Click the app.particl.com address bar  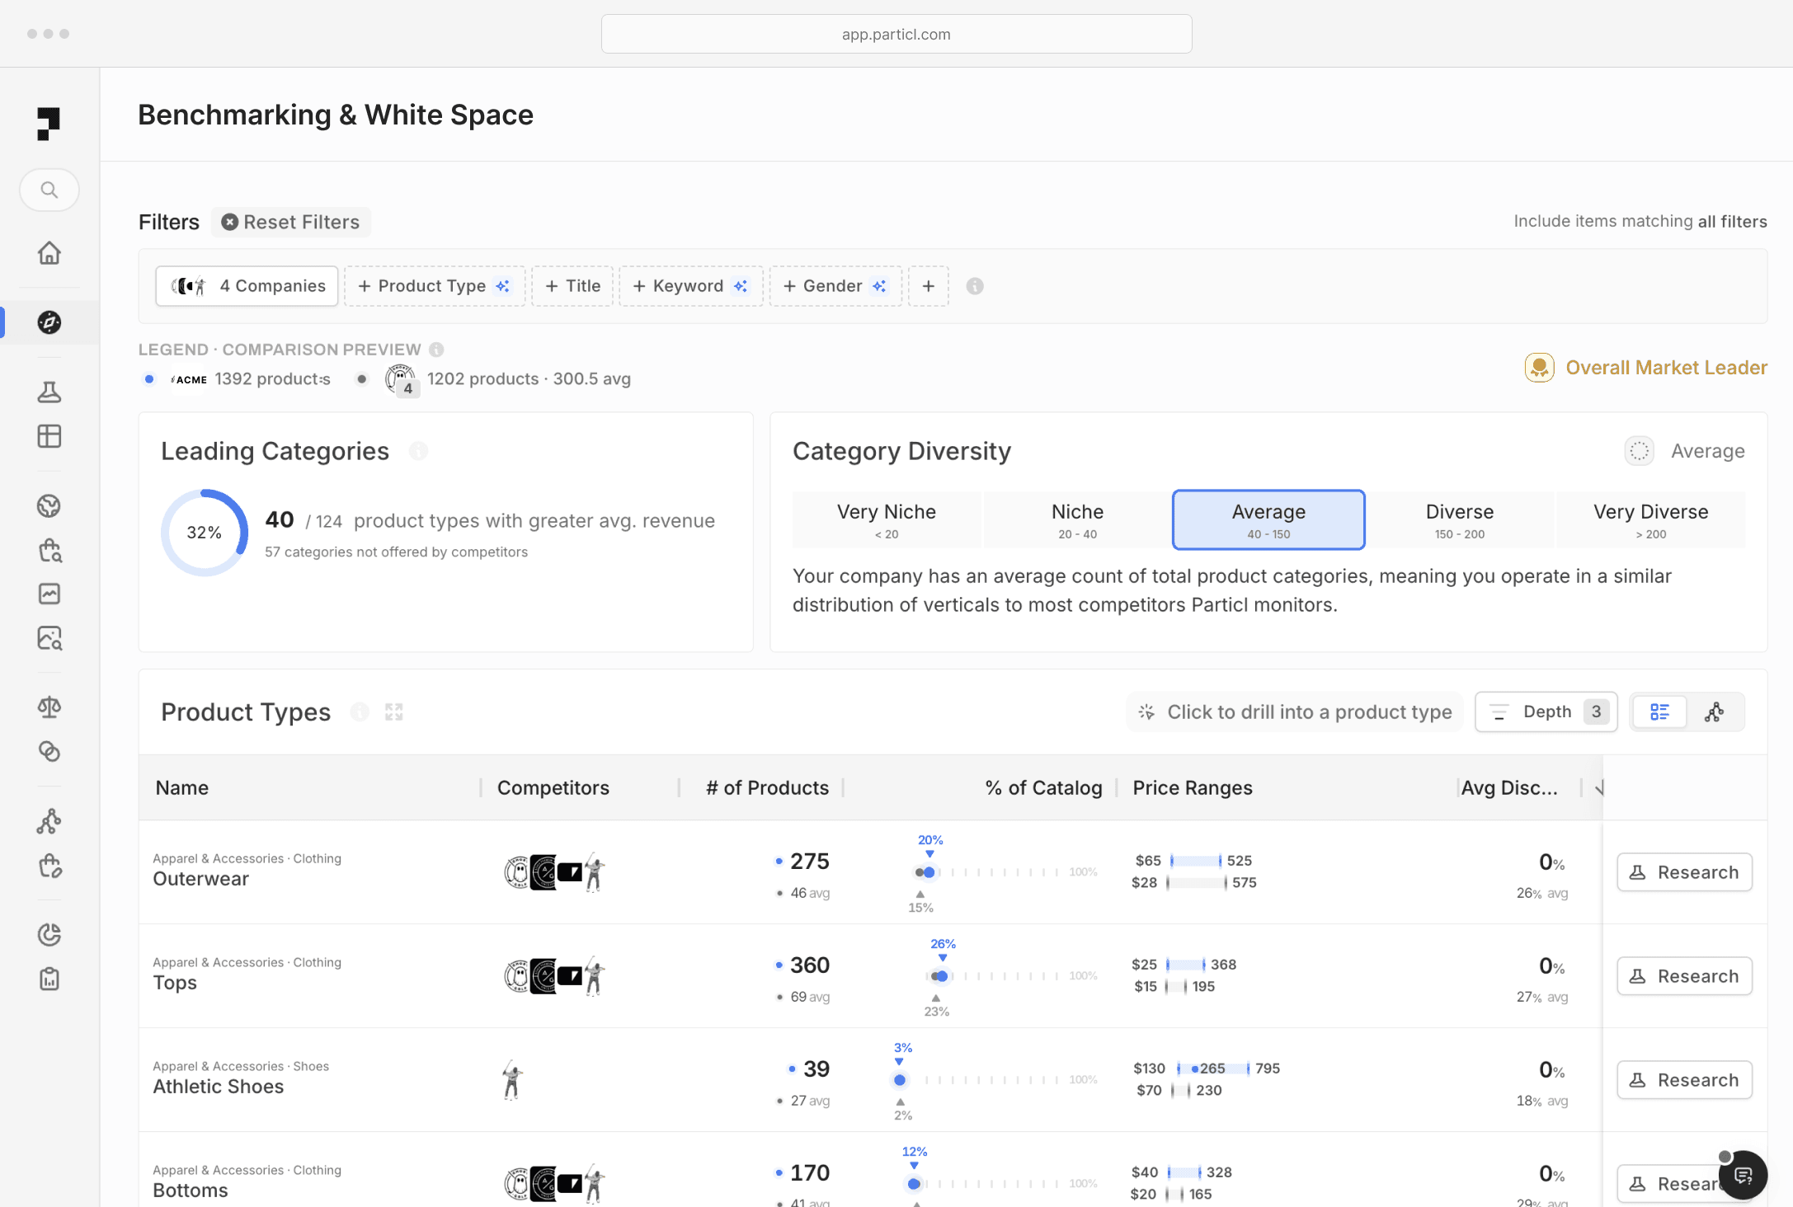pyautogui.click(x=896, y=35)
